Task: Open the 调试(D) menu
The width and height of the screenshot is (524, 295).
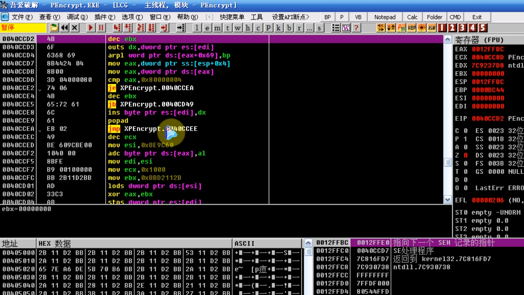Action: pos(77,17)
